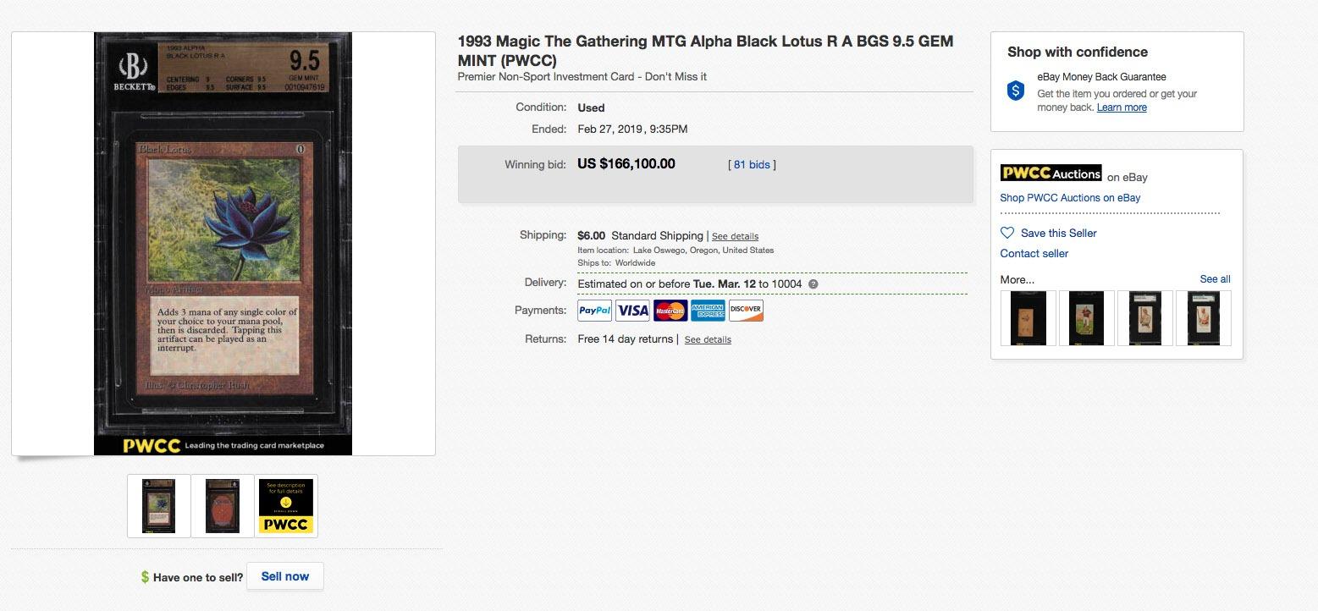Click the Visa card icon
1318x611 pixels.
click(x=632, y=311)
